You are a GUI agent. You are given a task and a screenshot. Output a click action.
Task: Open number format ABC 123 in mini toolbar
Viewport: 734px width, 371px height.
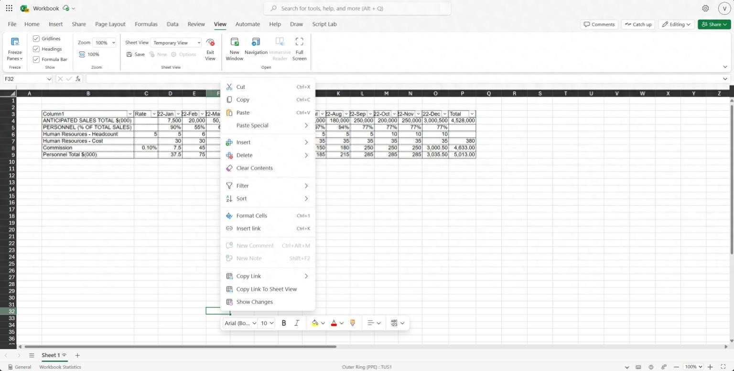[x=394, y=323]
